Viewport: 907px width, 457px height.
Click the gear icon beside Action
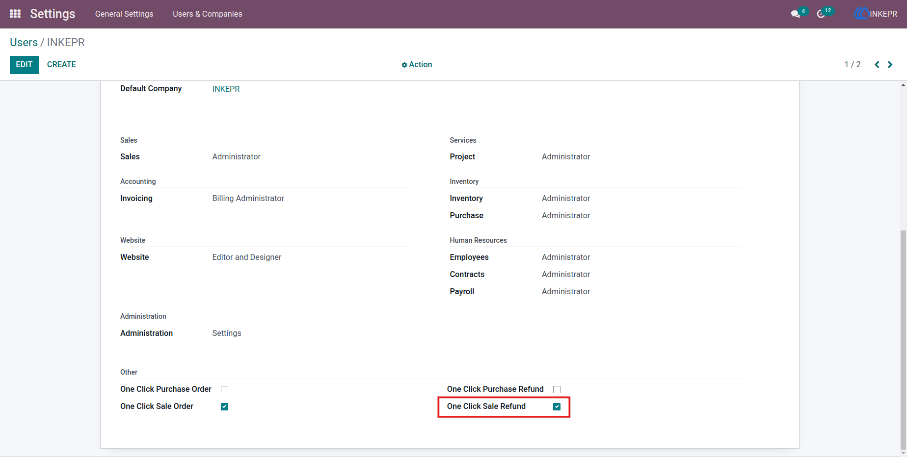[404, 65]
